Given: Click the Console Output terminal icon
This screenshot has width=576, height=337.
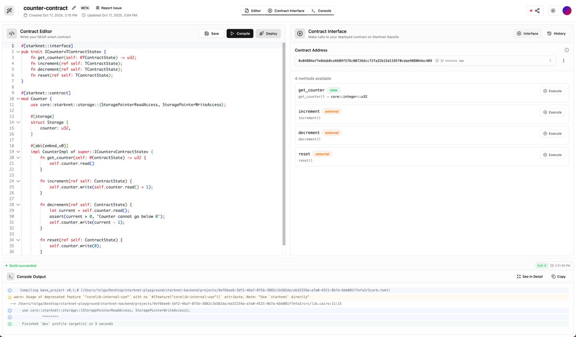Looking at the screenshot, I should (x=11, y=277).
